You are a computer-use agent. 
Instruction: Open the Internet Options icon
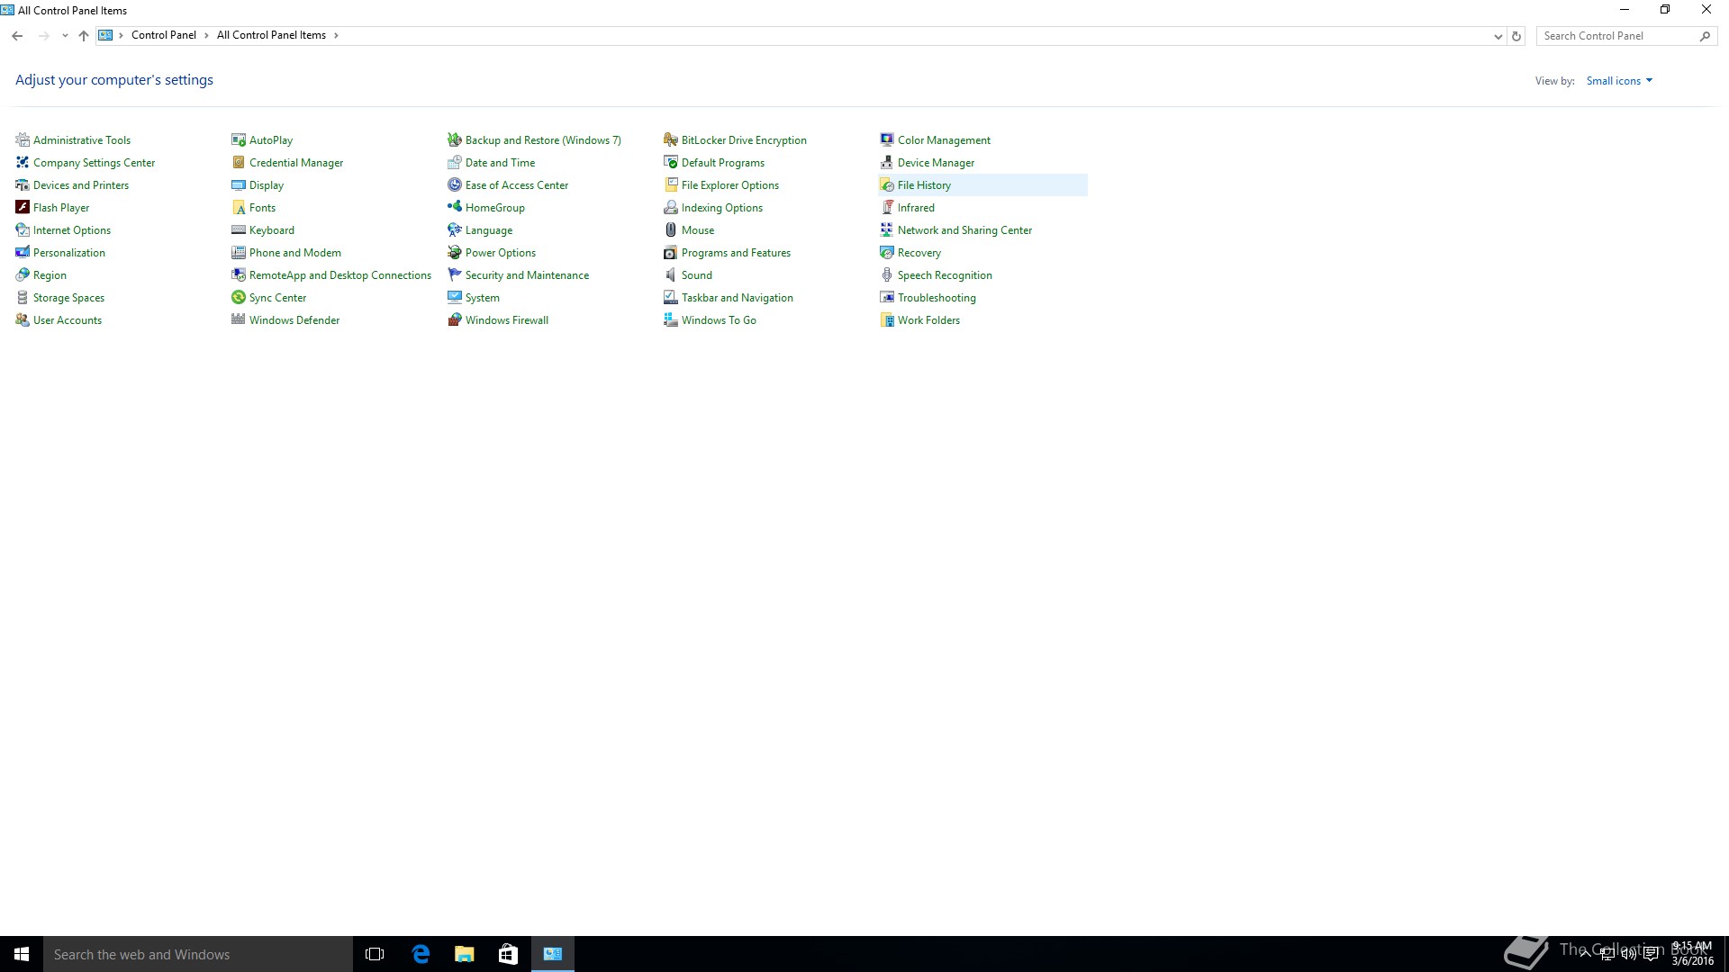[23, 229]
